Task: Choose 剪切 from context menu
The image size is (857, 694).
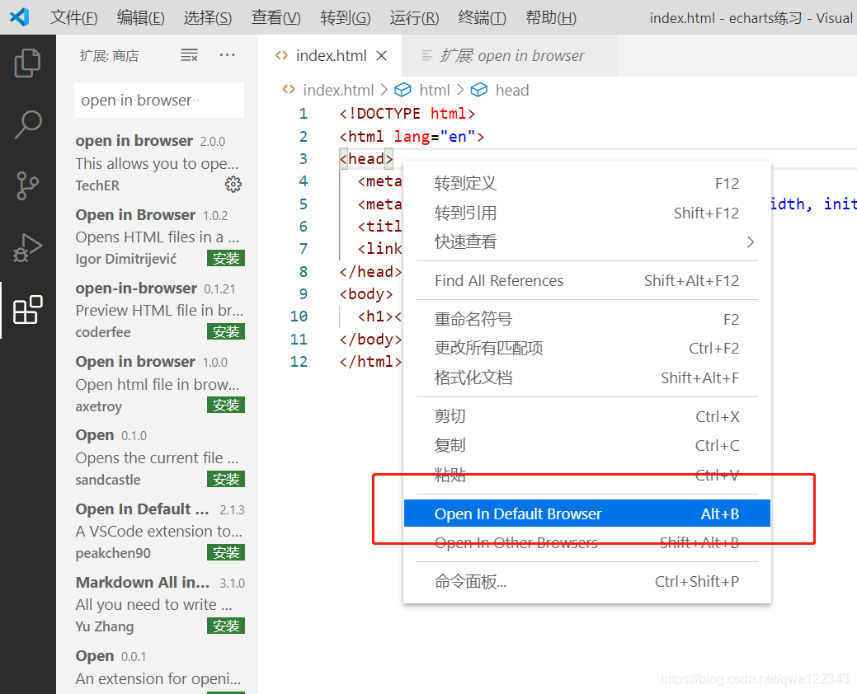Action: click(x=587, y=416)
